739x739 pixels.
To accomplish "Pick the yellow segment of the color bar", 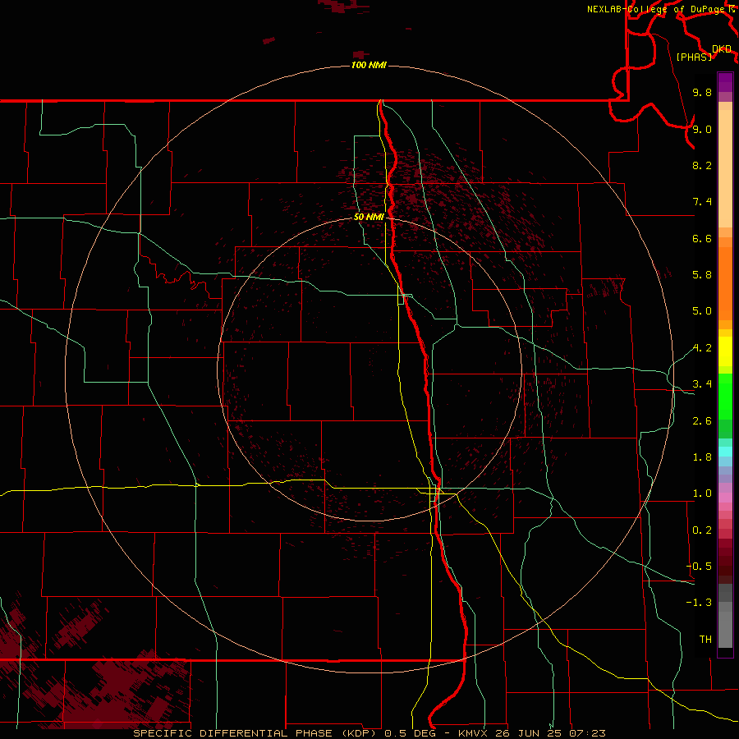I will 725,351.
